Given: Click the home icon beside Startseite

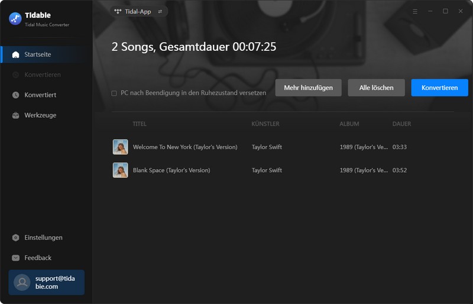Looking at the screenshot, I should pyautogui.click(x=16, y=54).
